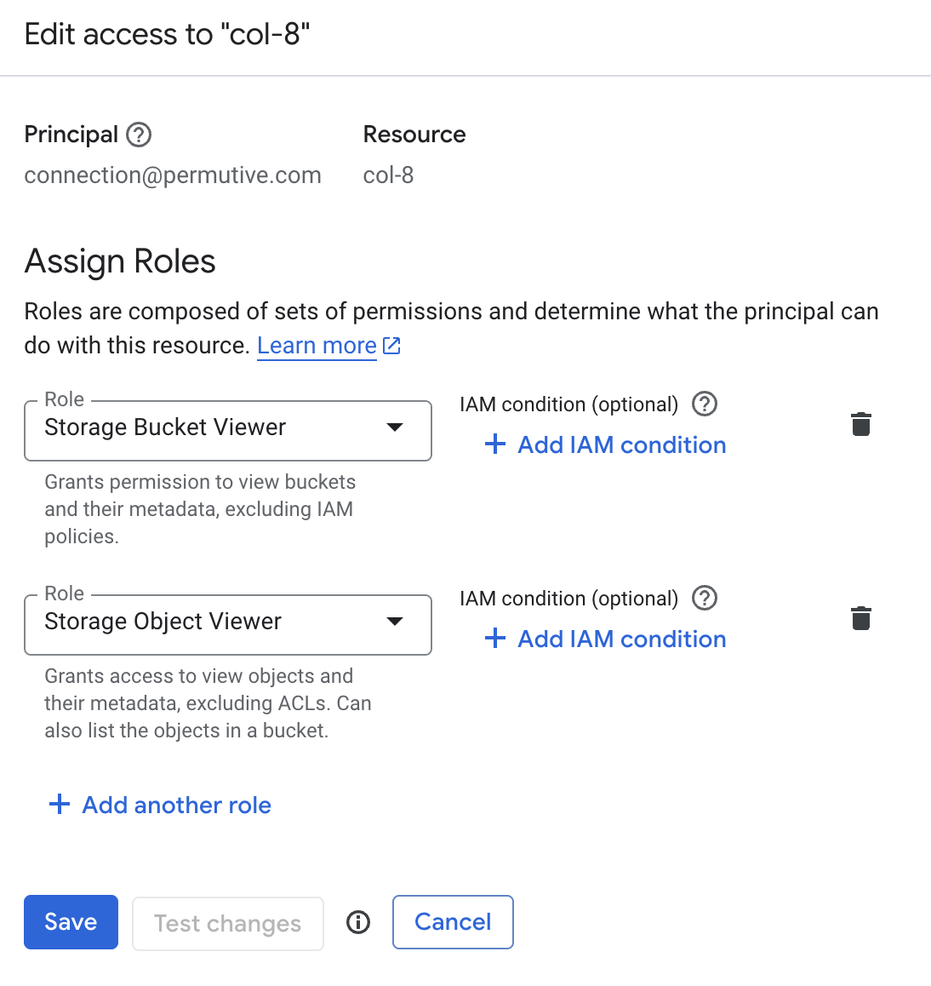
Task: Click the arrow on Storage Object Viewer field
Action: (x=395, y=622)
